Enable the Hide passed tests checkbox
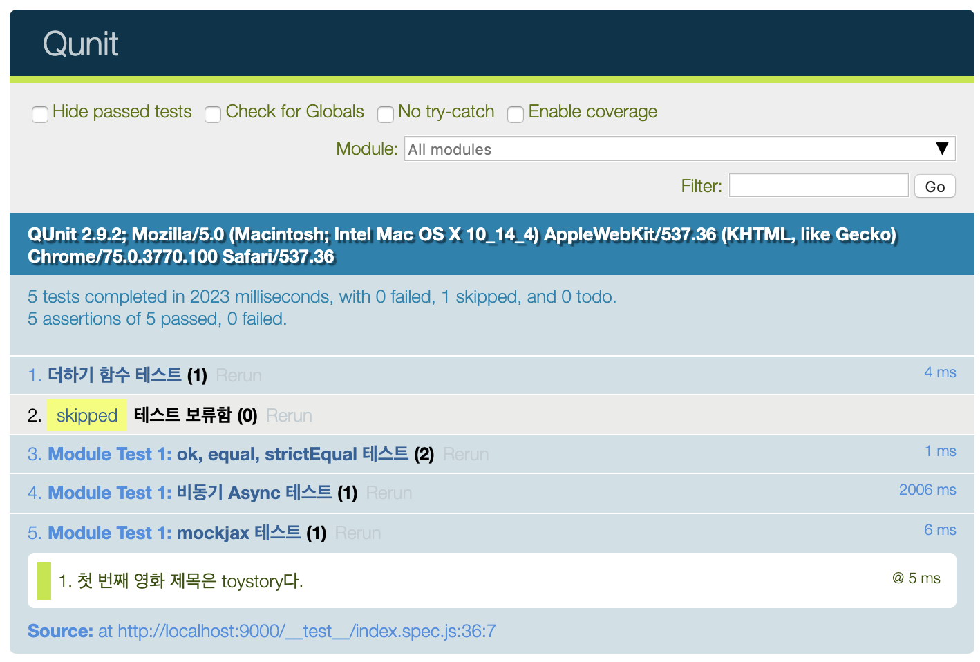The image size is (980, 662). coord(40,114)
